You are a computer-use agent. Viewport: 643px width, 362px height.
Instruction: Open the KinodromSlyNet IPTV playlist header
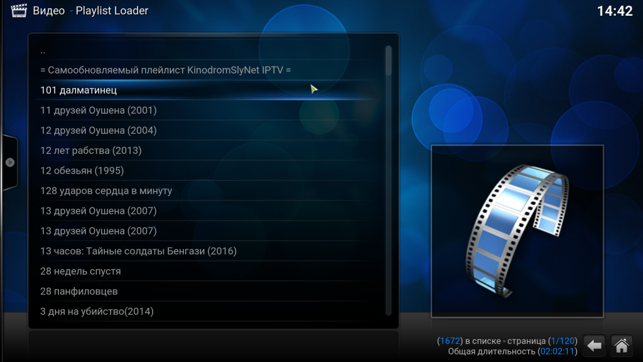165,70
